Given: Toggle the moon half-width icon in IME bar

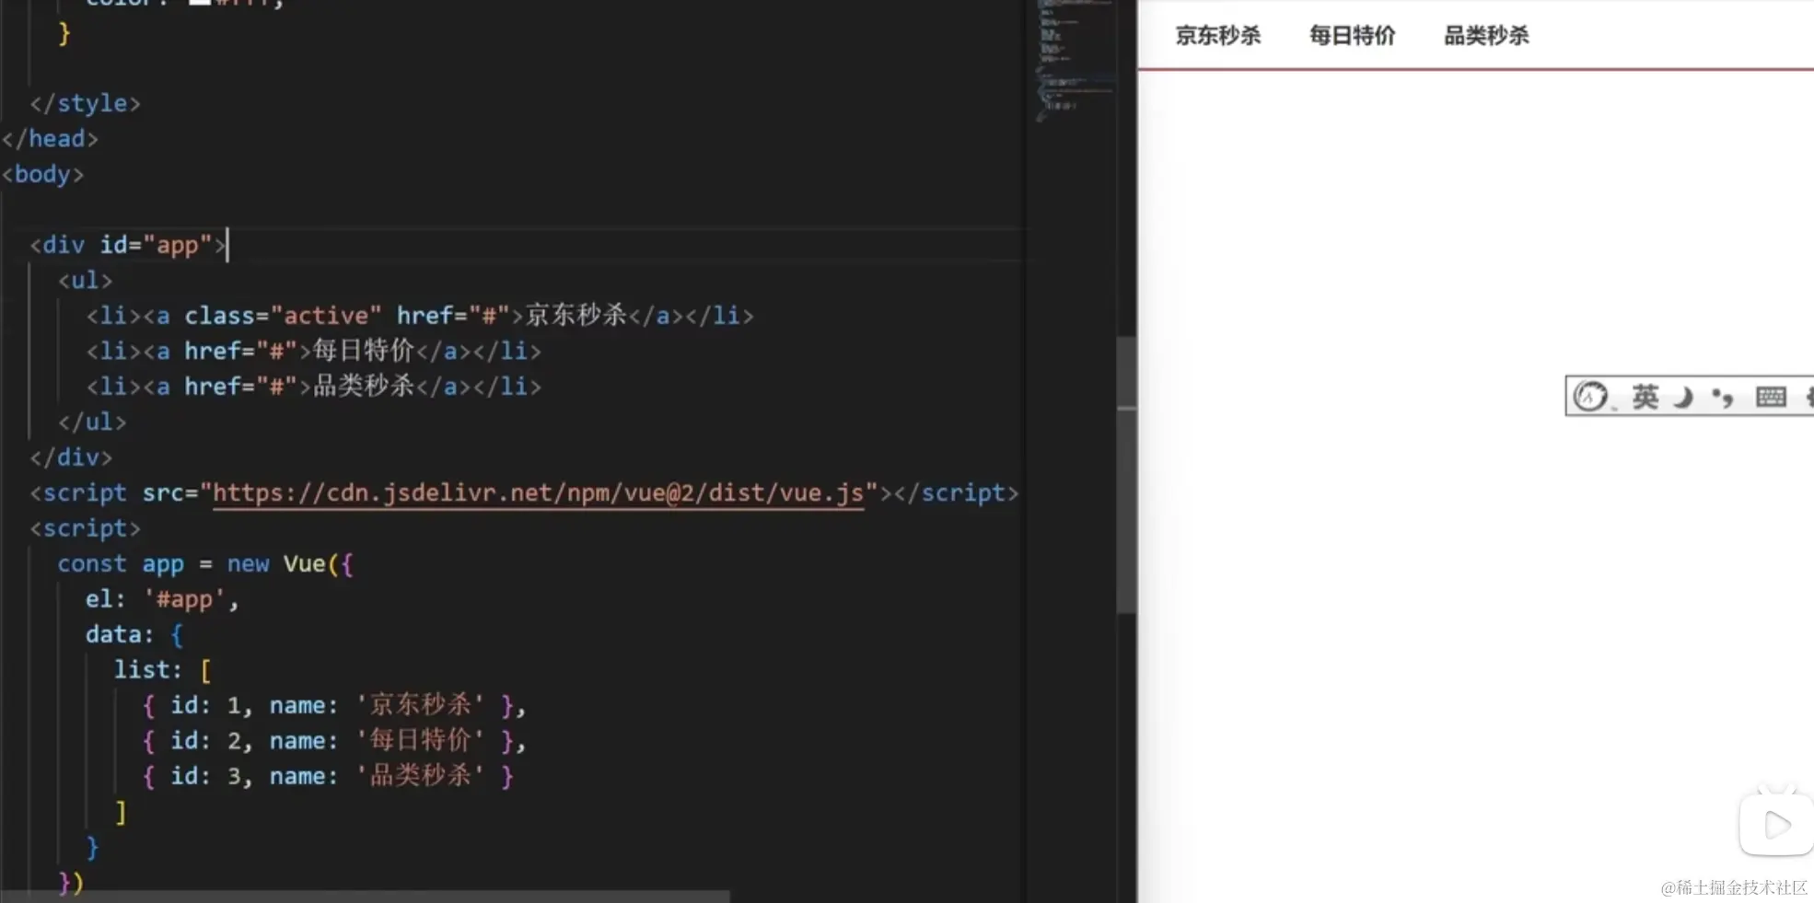Looking at the screenshot, I should point(1683,397).
